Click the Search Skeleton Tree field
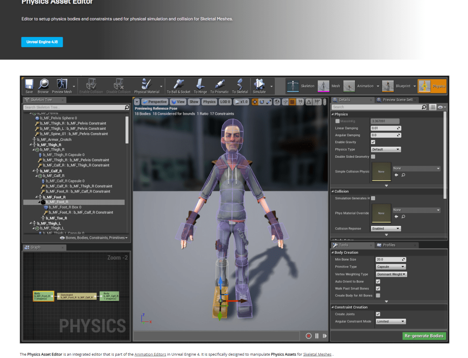Image resolution: width=468 pixels, height=358 pixels. [73, 107]
